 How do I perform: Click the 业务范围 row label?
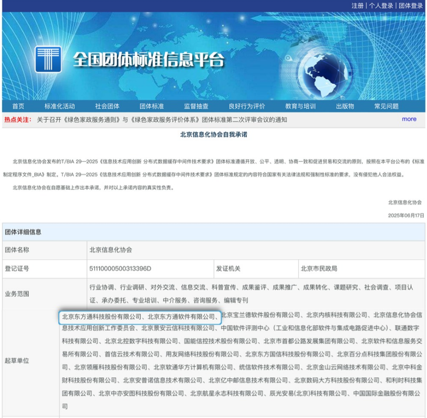pos(17,294)
